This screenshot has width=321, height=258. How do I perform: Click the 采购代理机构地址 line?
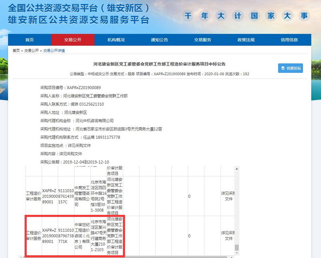pos(101,129)
